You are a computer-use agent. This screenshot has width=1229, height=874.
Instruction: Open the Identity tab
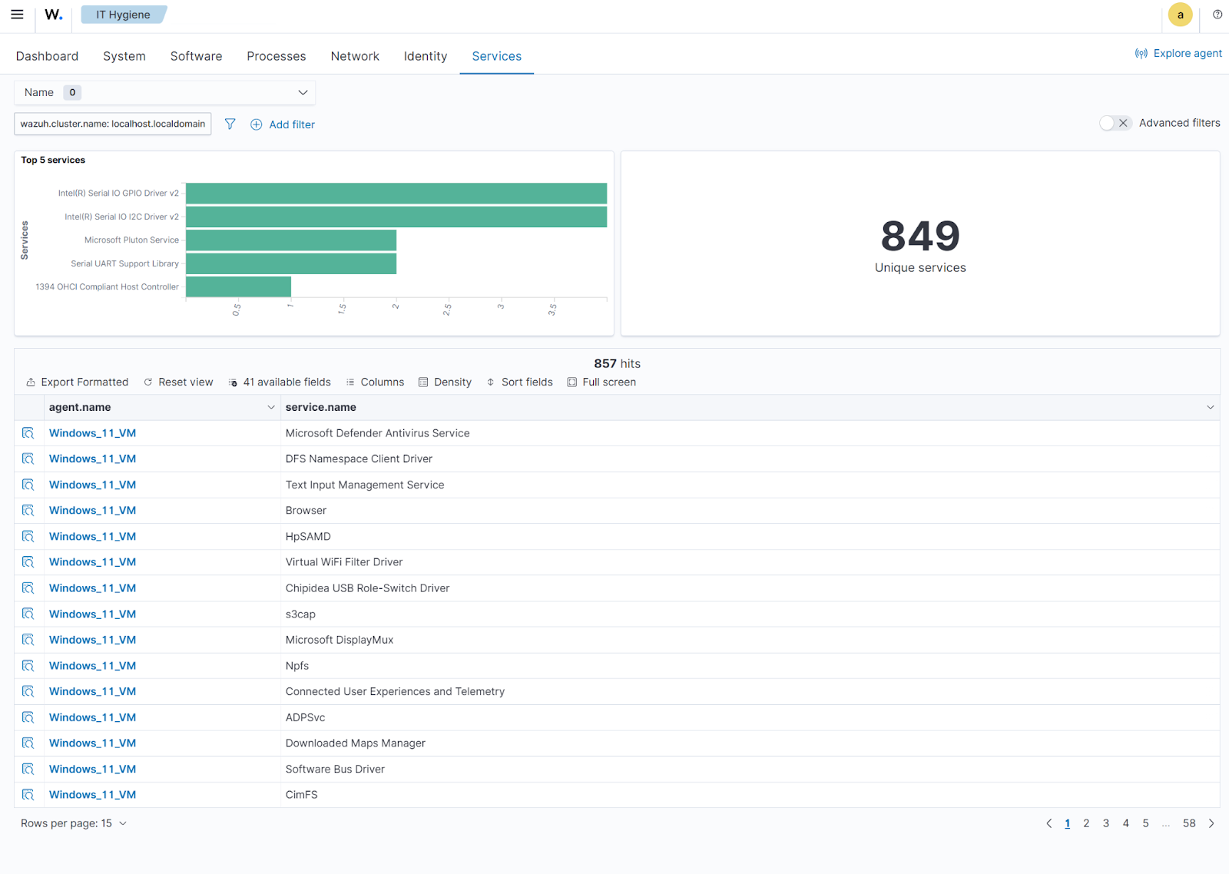(x=425, y=55)
